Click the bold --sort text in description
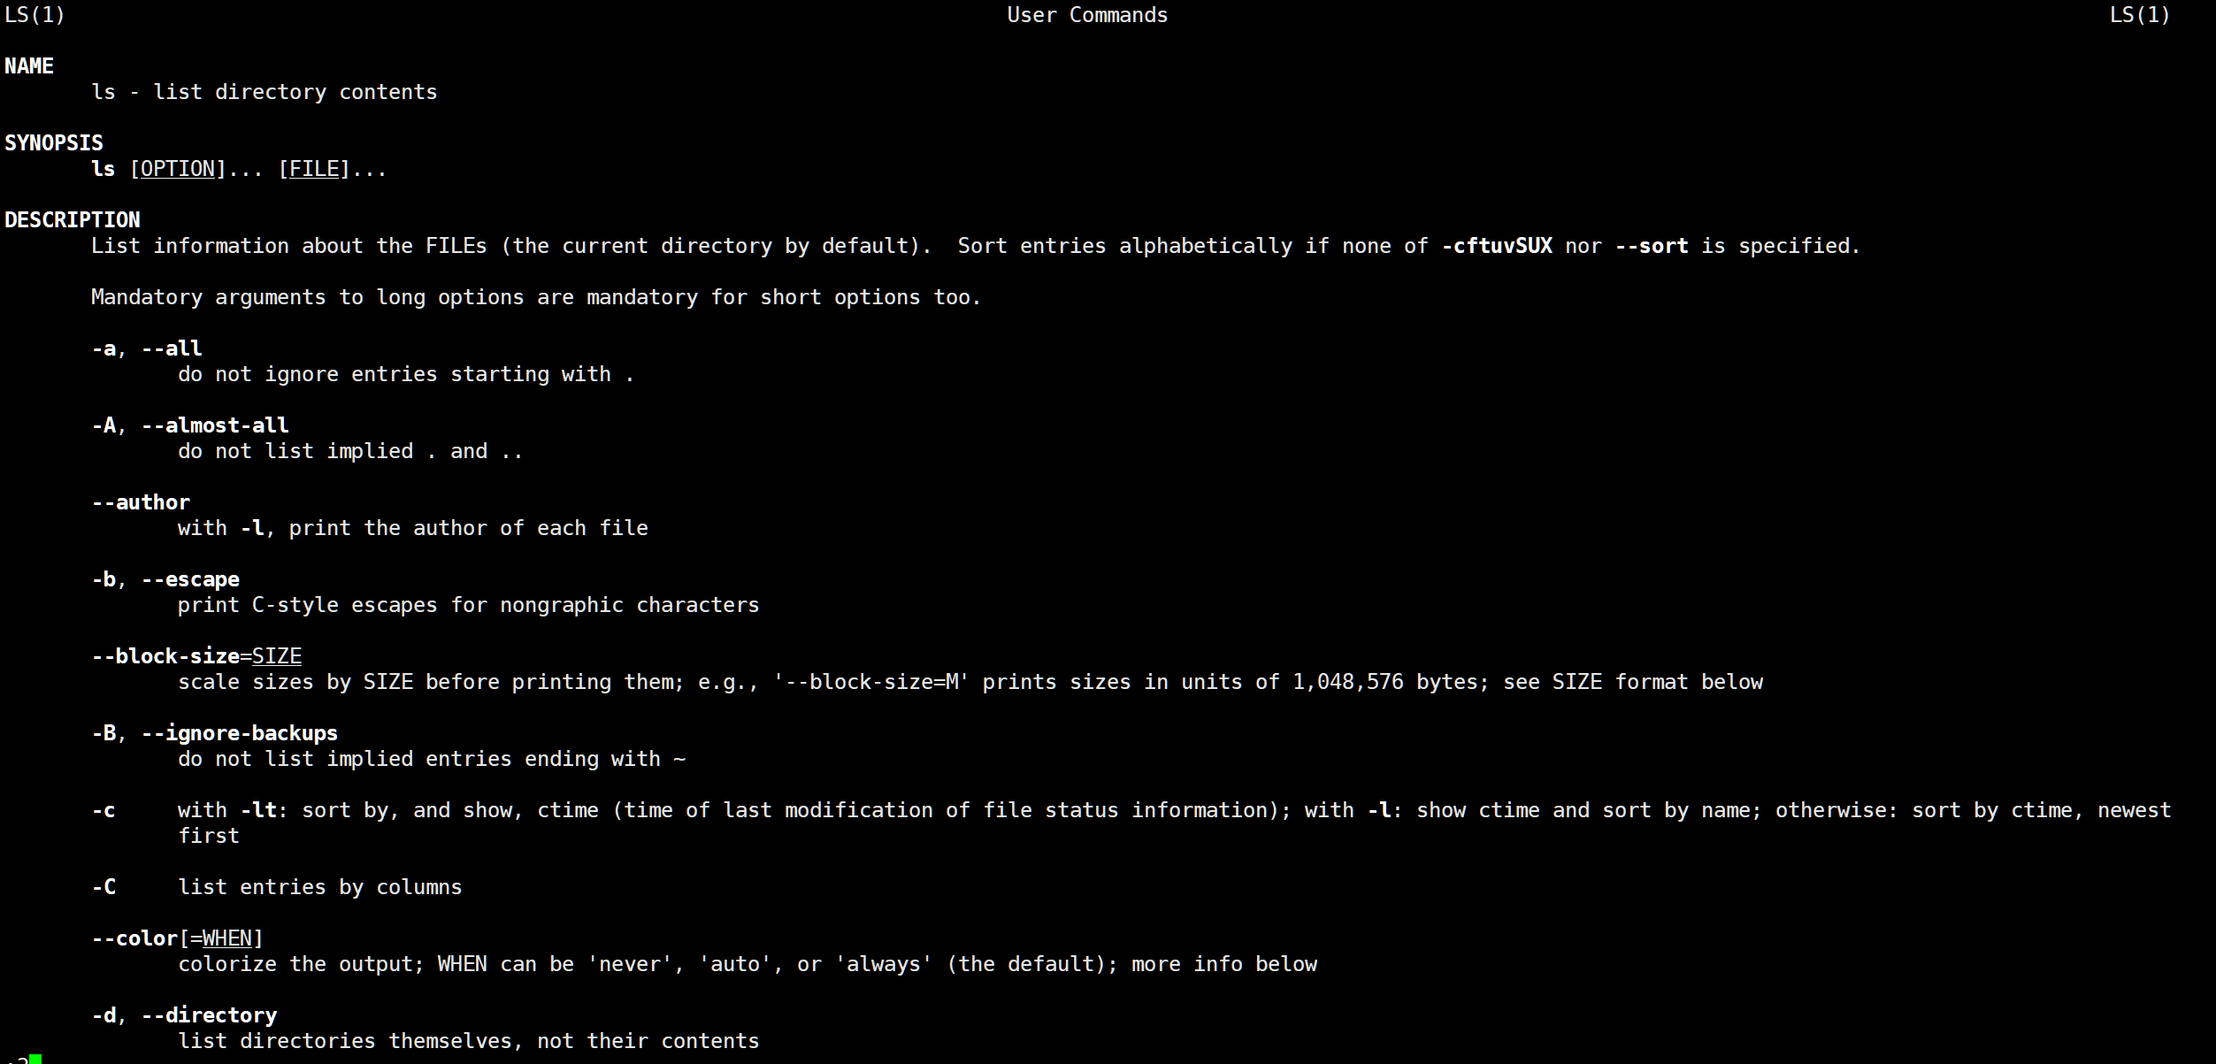Viewport: 2216px width, 1064px height. [x=1651, y=246]
